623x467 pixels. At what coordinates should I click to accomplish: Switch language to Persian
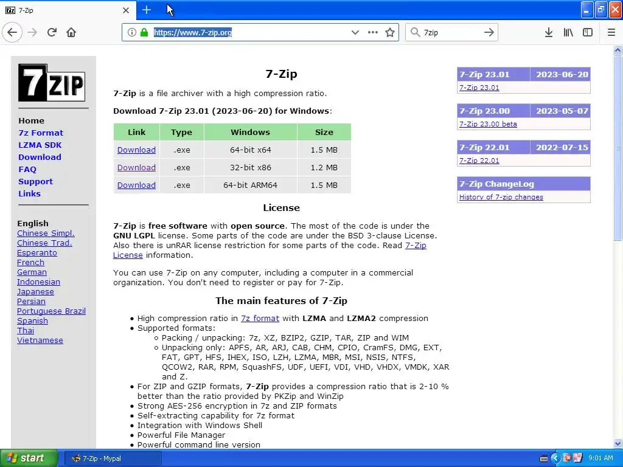[32, 302]
